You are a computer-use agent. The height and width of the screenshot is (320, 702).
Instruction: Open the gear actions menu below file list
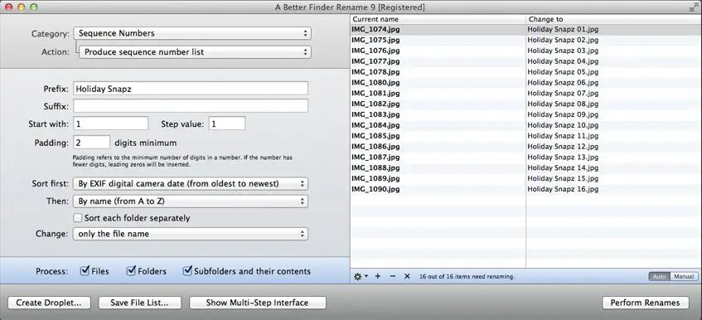(x=361, y=277)
